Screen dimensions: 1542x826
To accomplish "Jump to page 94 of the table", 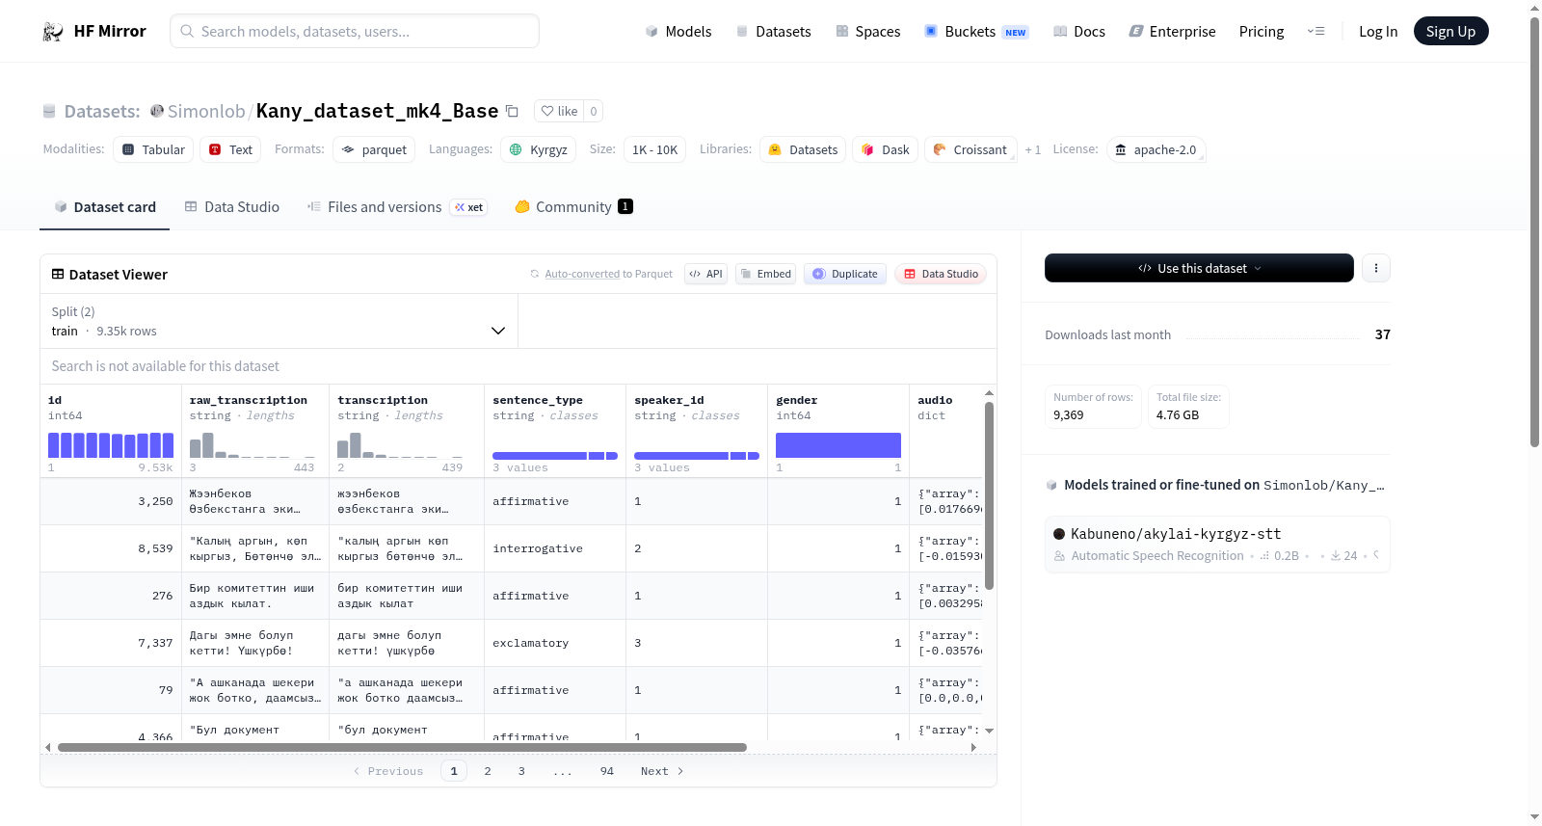I will click(x=607, y=771).
